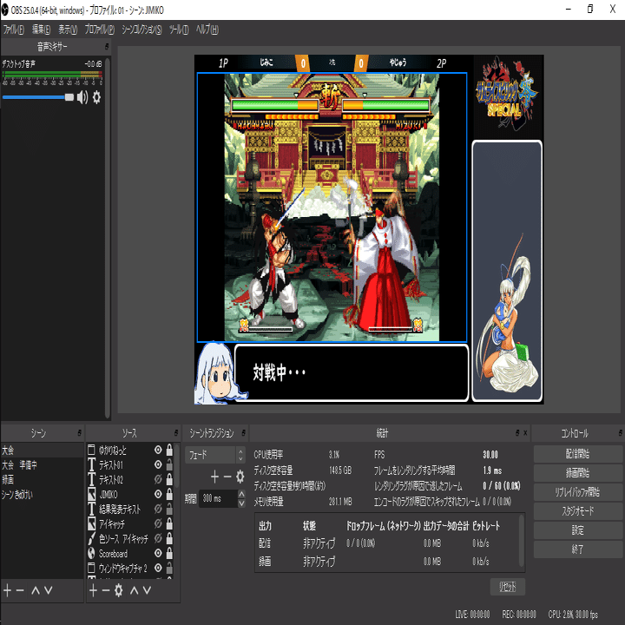The width and height of the screenshot is (625, 625).
Task: Remove selected scene with minus icon
Action: tap(20, 590)
